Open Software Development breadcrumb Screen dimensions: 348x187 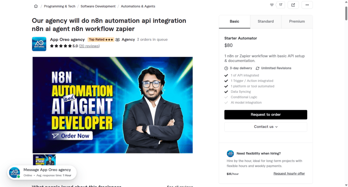(98, 6)
